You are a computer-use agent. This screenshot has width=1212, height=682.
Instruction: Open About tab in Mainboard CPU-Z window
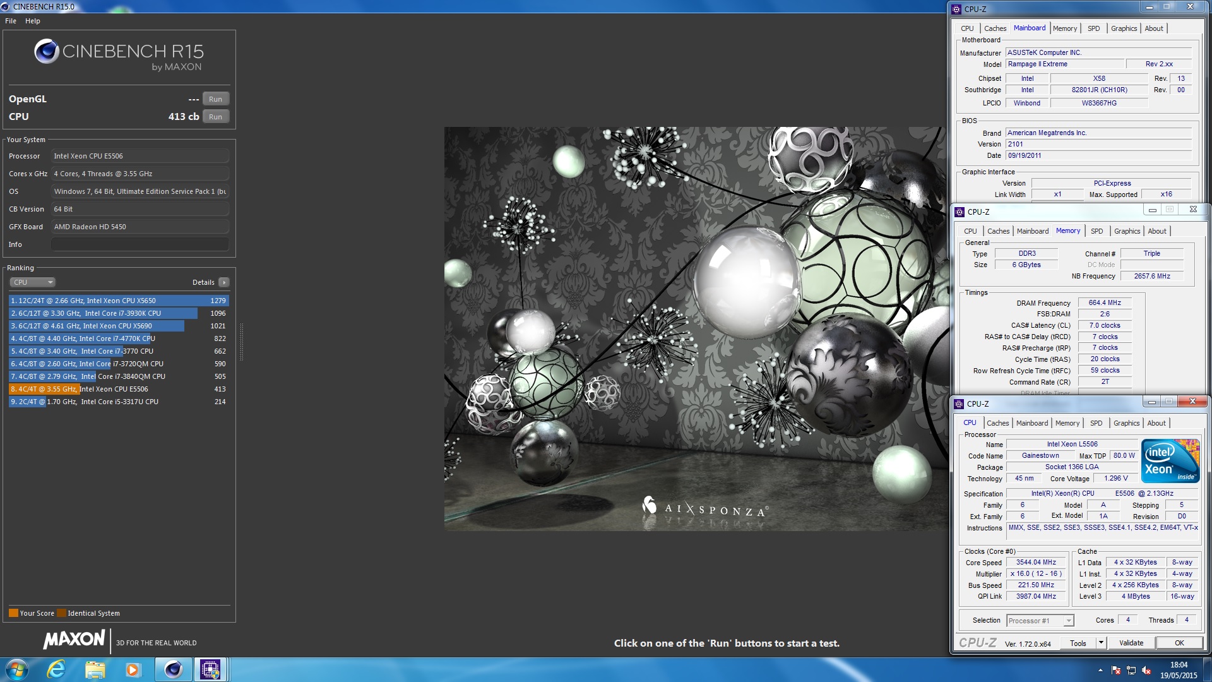(1154, 28)
